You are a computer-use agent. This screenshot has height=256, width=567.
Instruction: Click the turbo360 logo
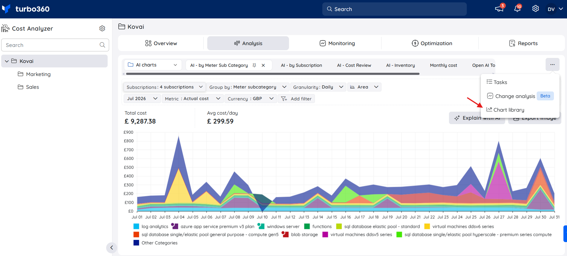tap(26, 9)
